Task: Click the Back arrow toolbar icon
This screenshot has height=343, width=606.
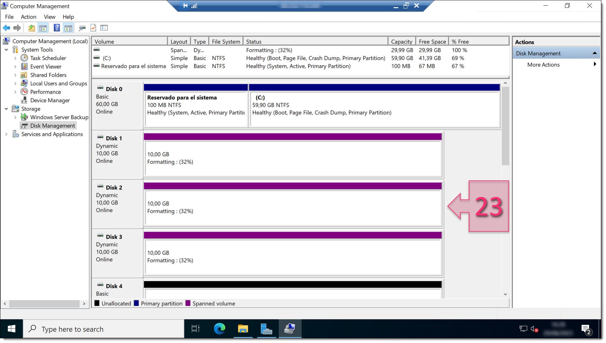Action: click(x=6, y=28)
